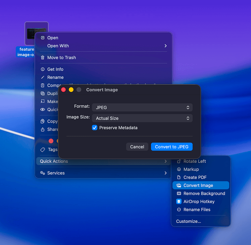Click the Remove Background icon

179,194
